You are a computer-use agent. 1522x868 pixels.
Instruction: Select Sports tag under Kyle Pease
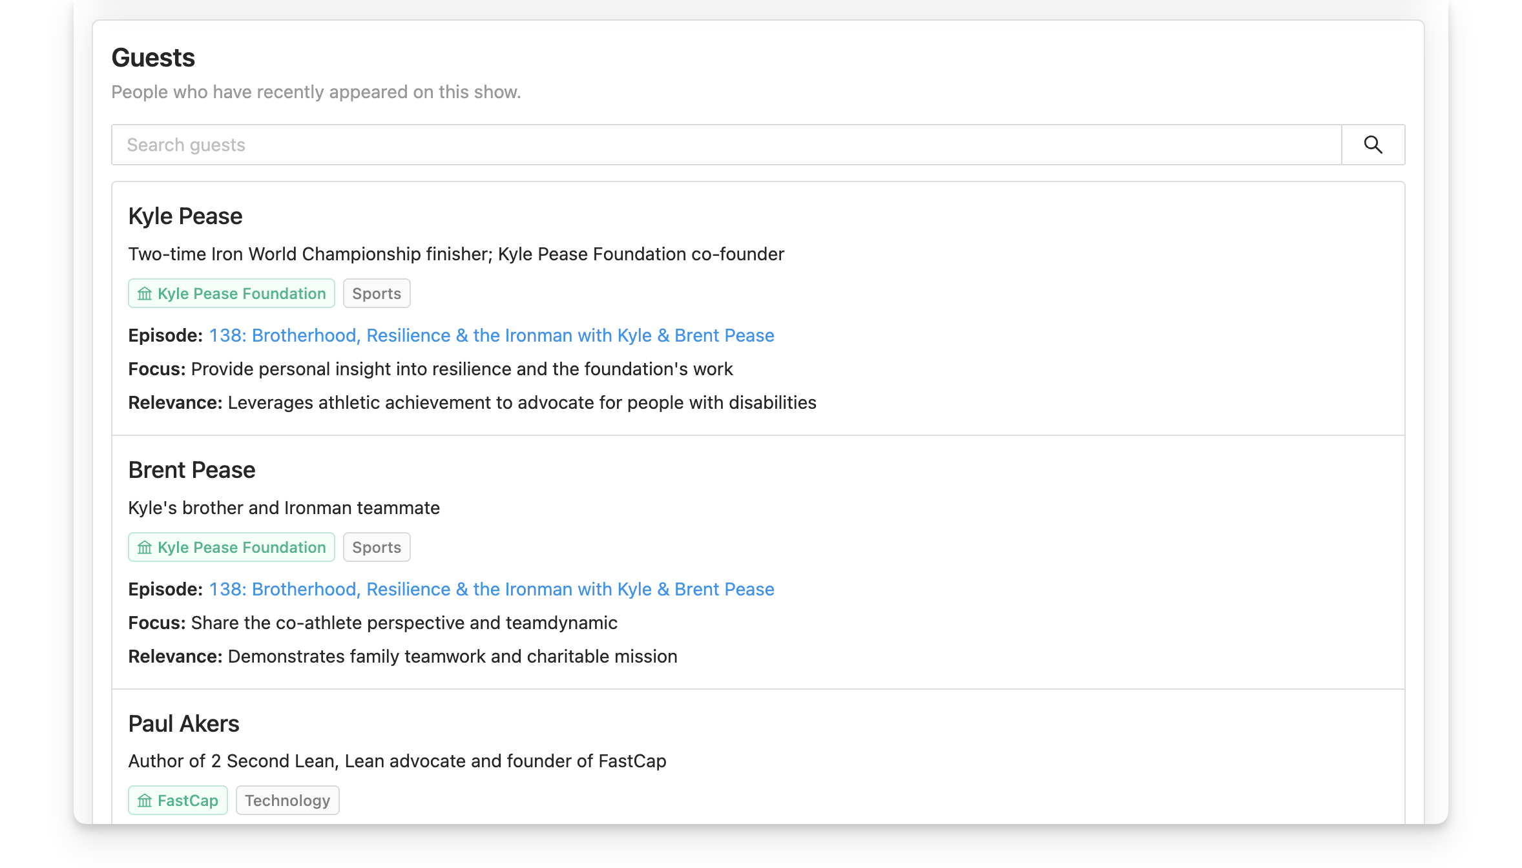pos(377,294)
